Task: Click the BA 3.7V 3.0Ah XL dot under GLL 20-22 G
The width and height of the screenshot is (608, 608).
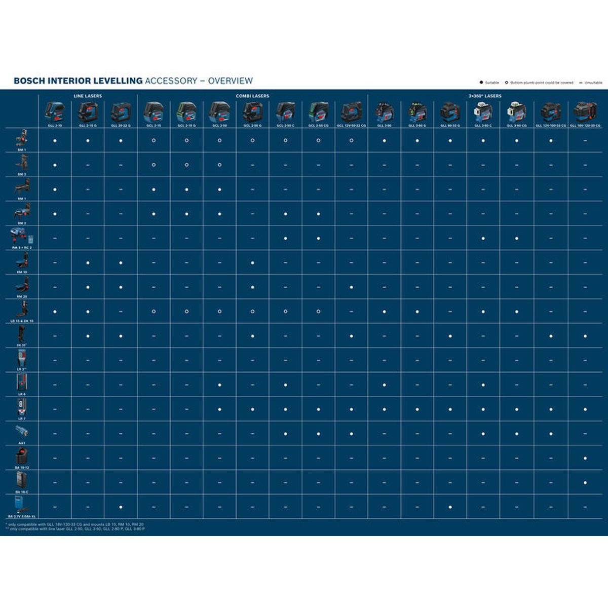Action: click(121, 507)
